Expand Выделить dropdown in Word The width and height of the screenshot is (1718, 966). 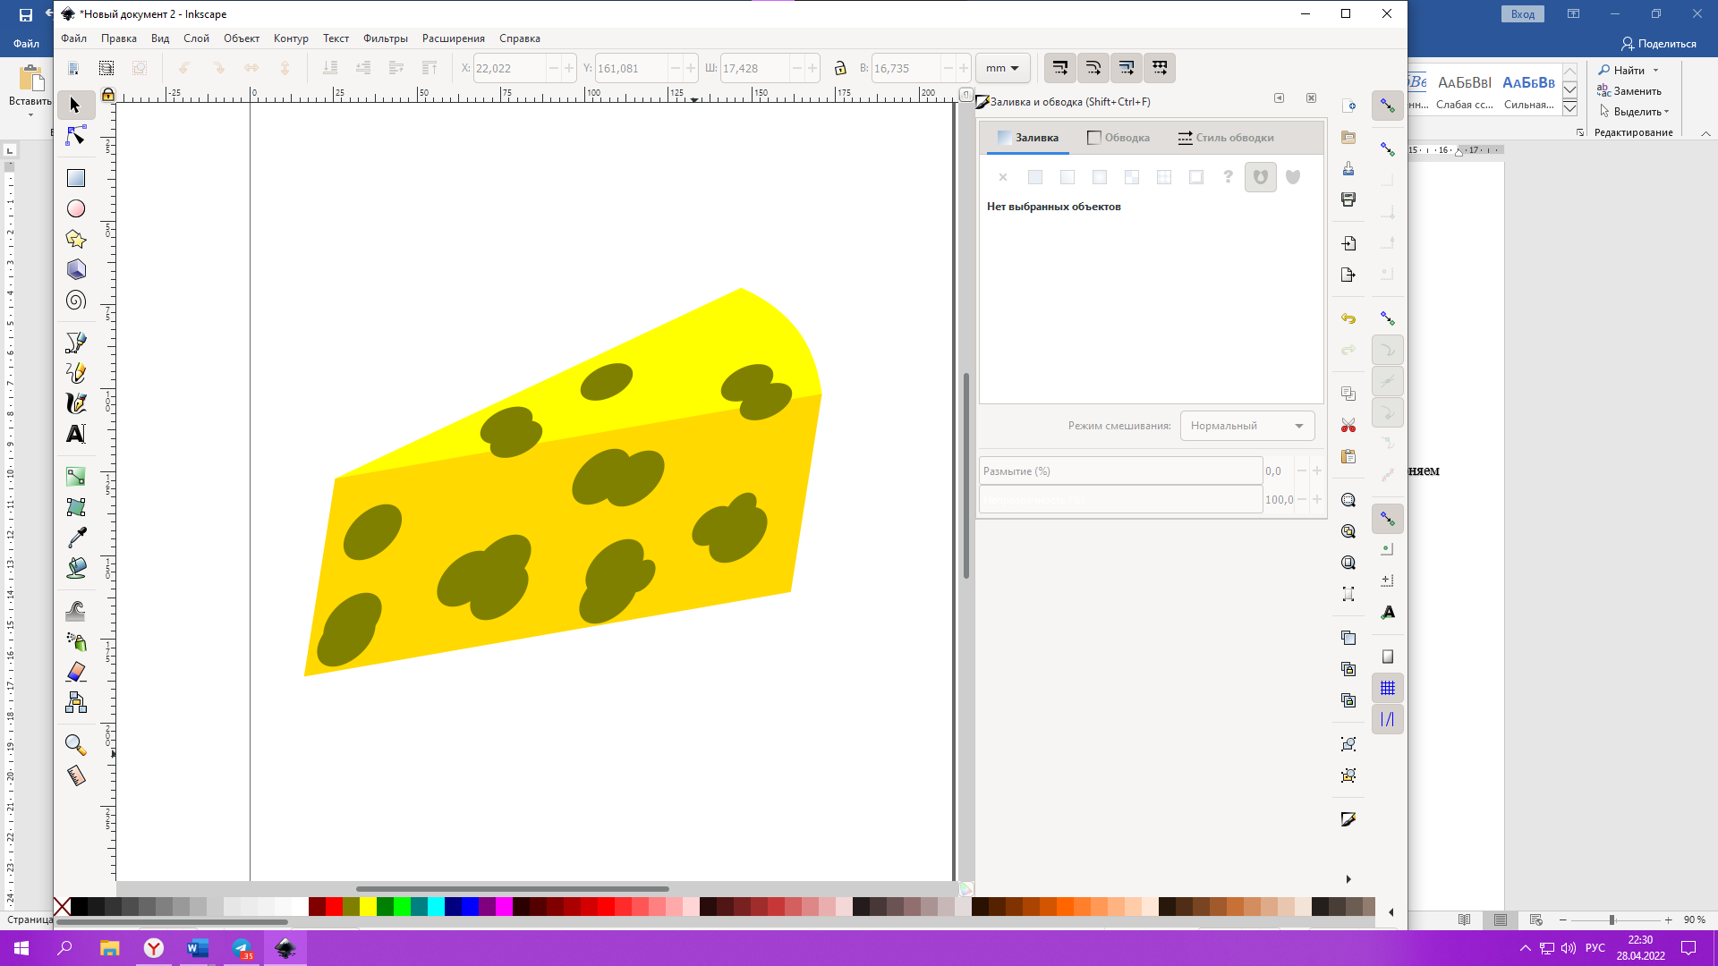(x=1667, y=112)
